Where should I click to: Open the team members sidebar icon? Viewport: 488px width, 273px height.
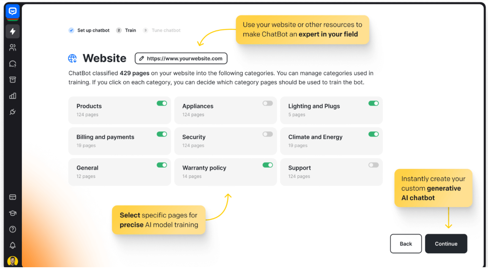(12, 47)
